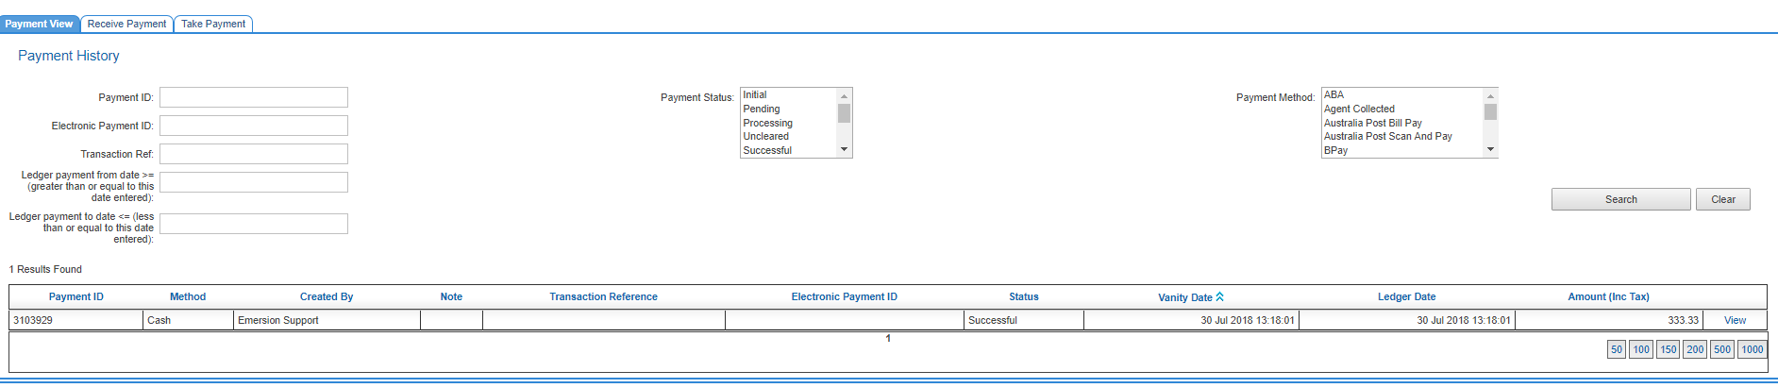Click the Transaction Ref text box
The image size is (1778, 388).
click(x=253, y=154)
